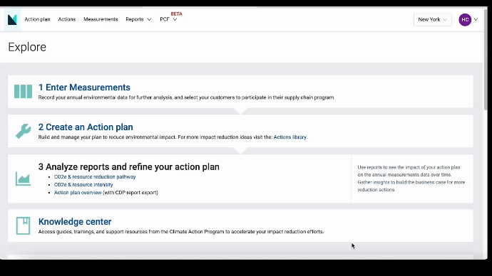Expand the Reports dropdown menu
This screenshot has height=276, width=492.
[x=138, y=19]
